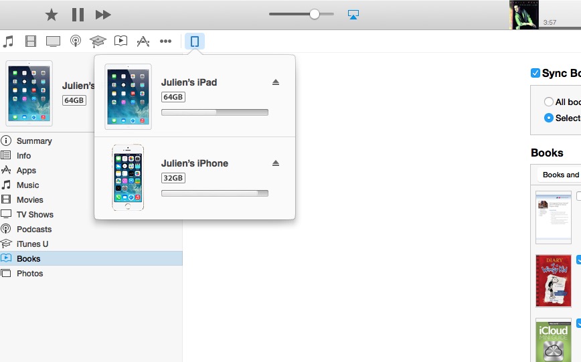This screenshot has width=581, height=362.
Task: Select the All books radio button
Action: tap(548, 102)
